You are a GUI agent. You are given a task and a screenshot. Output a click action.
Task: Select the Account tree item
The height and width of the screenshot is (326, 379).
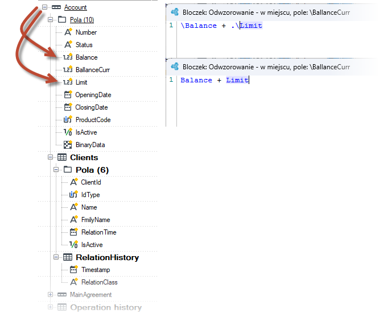[x=76, y=7]
